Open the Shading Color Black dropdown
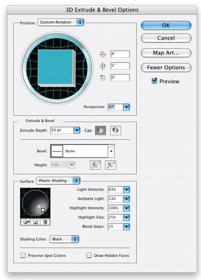 tap(64, 239)
